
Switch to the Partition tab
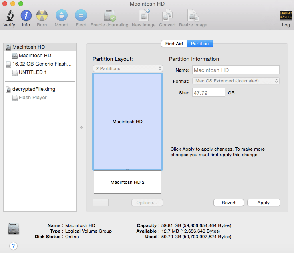(200, 44)
